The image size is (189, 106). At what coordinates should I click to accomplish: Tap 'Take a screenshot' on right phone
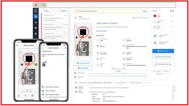(54, 91)
